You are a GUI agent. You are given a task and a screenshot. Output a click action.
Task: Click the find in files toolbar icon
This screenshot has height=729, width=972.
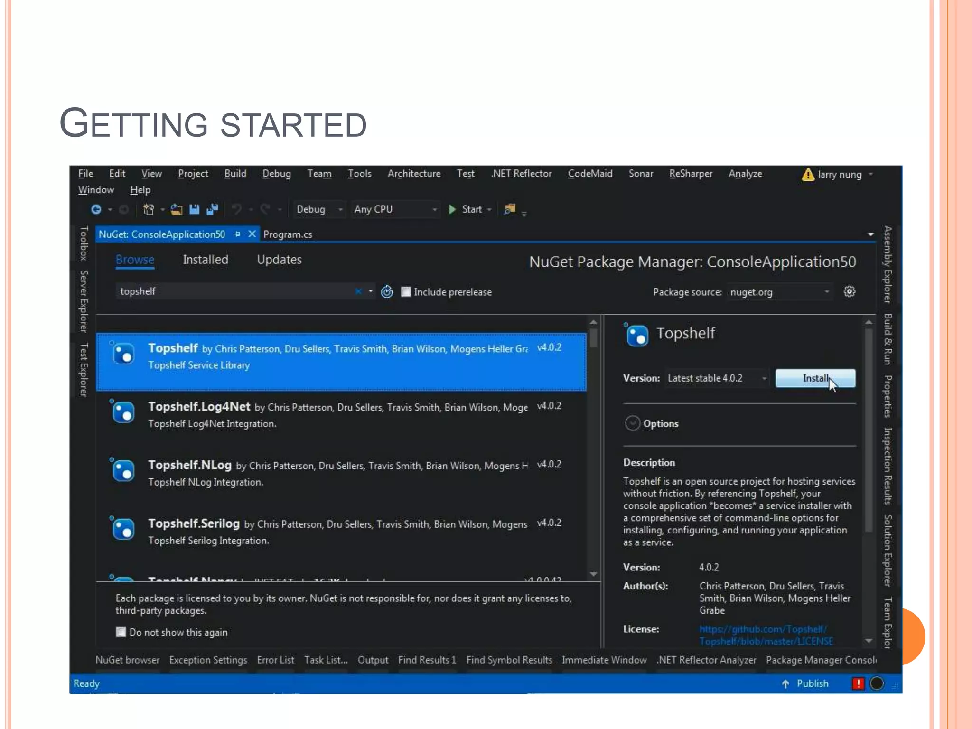click(510, 209)
